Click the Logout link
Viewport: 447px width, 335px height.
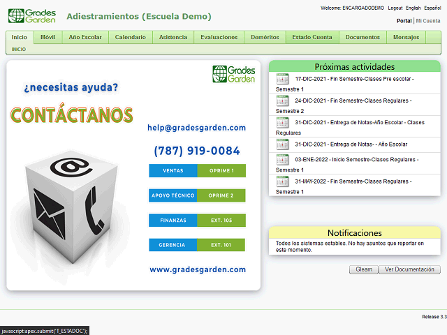pos(395,8)
